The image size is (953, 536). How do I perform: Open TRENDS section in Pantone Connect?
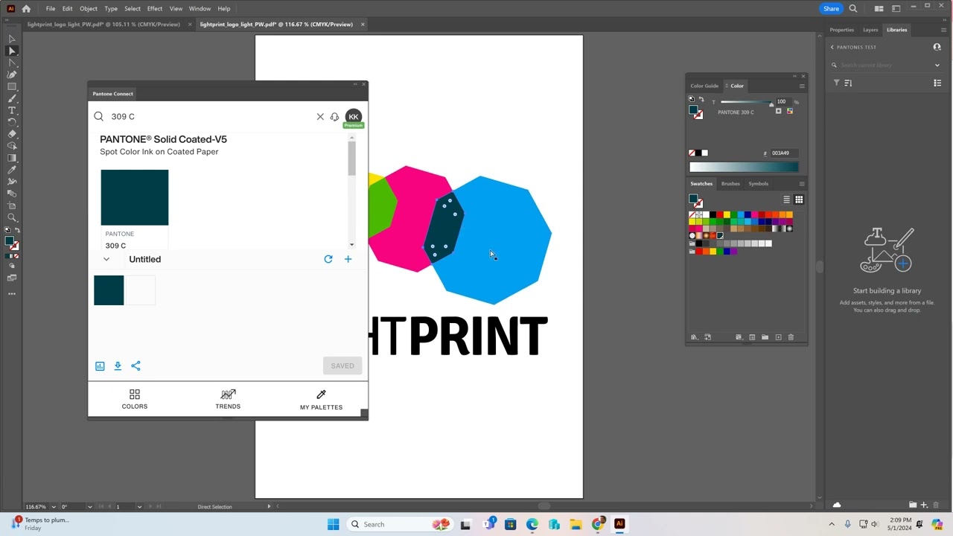click(x=228, y=399)
